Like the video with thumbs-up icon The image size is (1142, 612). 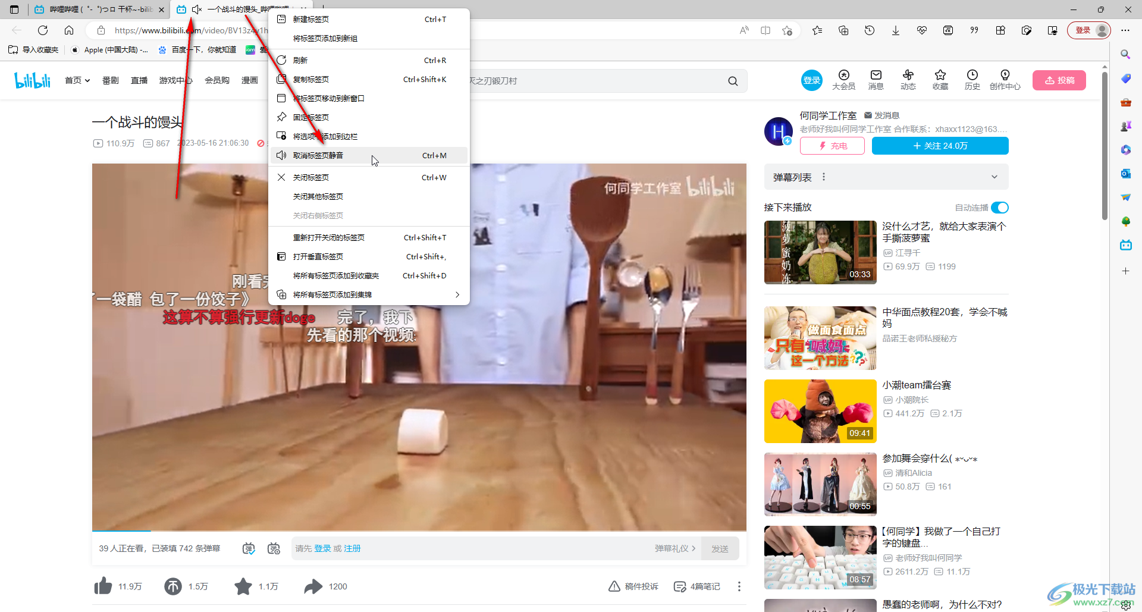point(103,586)
